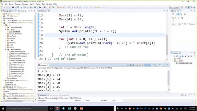Toggle Link with Editor in Package Explorer
The width and height of the screenshot is (197, 111).
pos(22,11)
